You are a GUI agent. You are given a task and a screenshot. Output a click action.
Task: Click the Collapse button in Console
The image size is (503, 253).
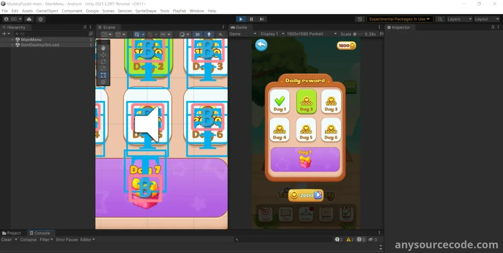click(x=28, y=239)
